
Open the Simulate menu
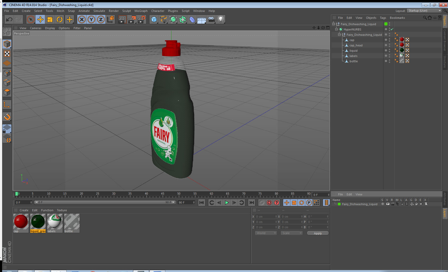[99, 11]
